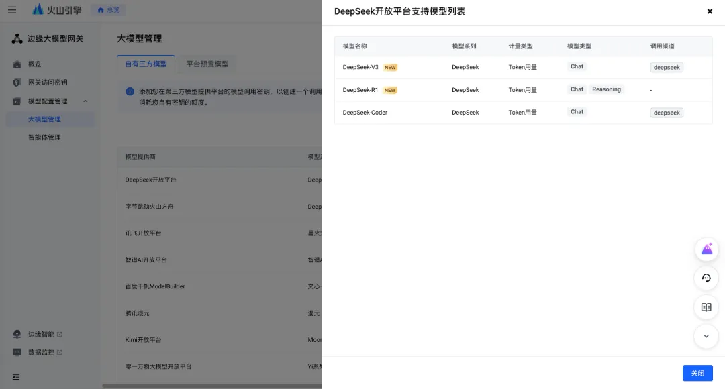This screenshot has height=389, width=725.
Task: Click the 调用渠道 column header
Action: pyautogui.click(x=662, y=46)
